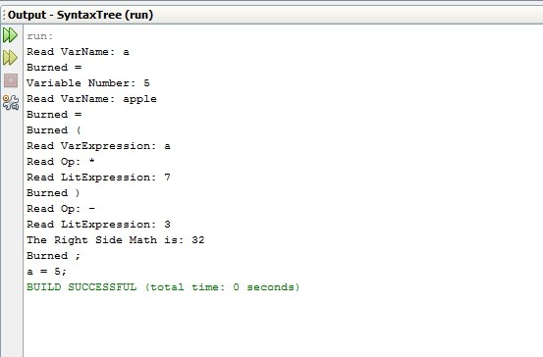Click the 'a = 5;' output line
This screenshot has width=543, height=357.
46,272
